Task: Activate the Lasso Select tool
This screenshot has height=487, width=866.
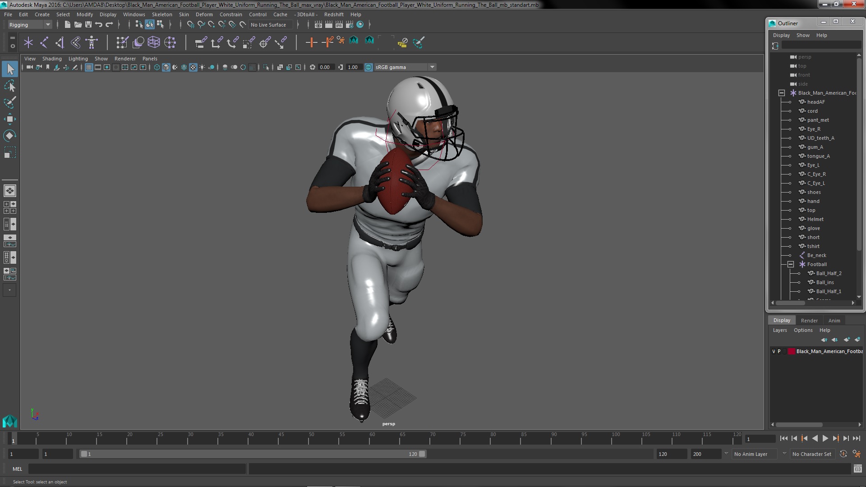Action: [10, 86]
